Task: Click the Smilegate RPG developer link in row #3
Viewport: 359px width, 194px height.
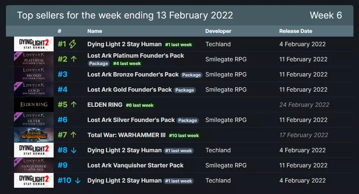Action: [226, 74]
